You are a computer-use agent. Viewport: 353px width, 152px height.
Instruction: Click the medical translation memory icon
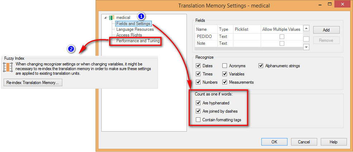(x=111, y=18)
